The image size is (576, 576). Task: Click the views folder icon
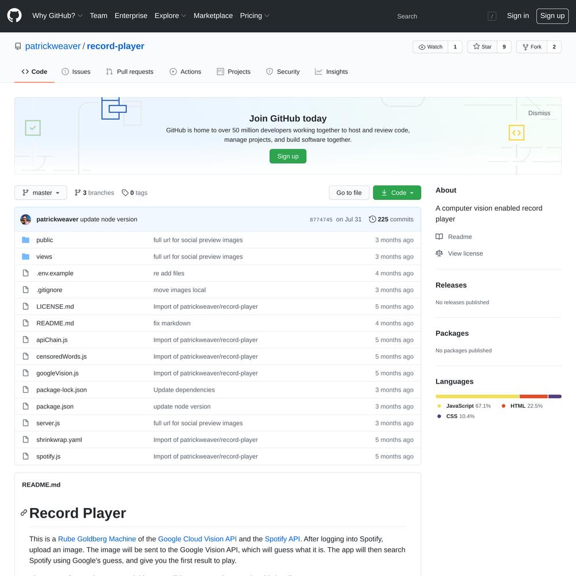25,256
